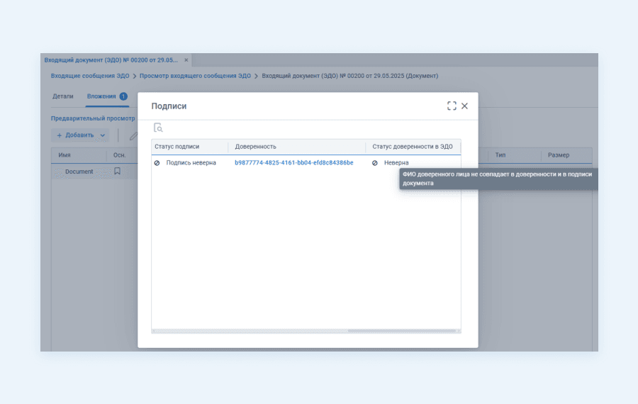Close the Подписи dialog
The height and width of the screenshot is (404, 638).
coord(464,106)
